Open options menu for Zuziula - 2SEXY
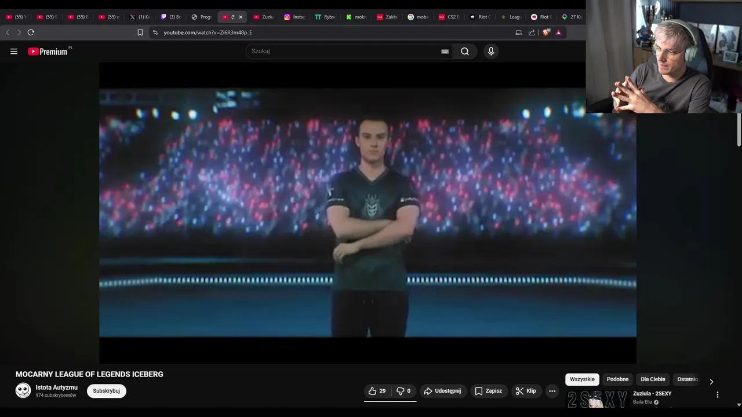This screenshot has width=742, height=417. (717, 394)
